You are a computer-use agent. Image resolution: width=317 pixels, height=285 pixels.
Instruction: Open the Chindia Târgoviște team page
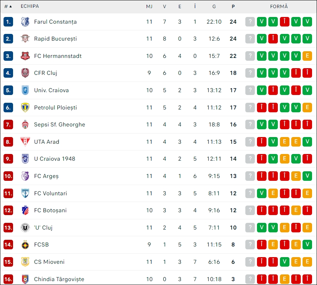coord(59,279)
